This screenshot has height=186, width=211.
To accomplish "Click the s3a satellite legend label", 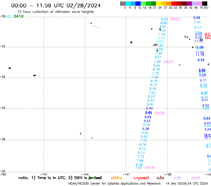I will coord(160,178).
